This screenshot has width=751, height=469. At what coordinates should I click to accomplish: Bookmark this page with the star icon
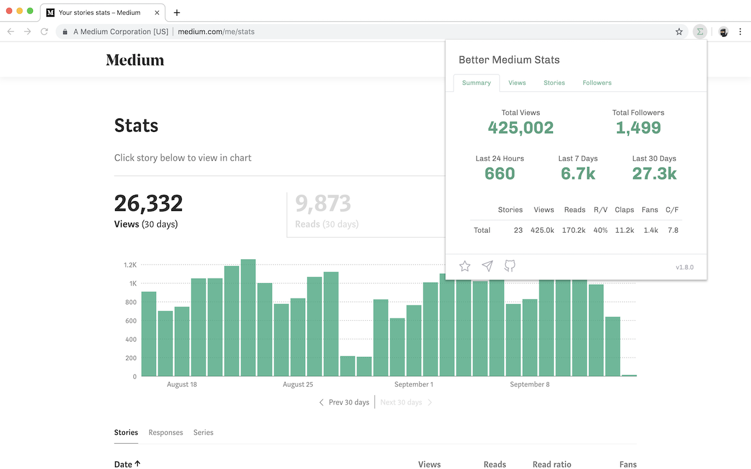pyautogui.click(x=679, y=32)
